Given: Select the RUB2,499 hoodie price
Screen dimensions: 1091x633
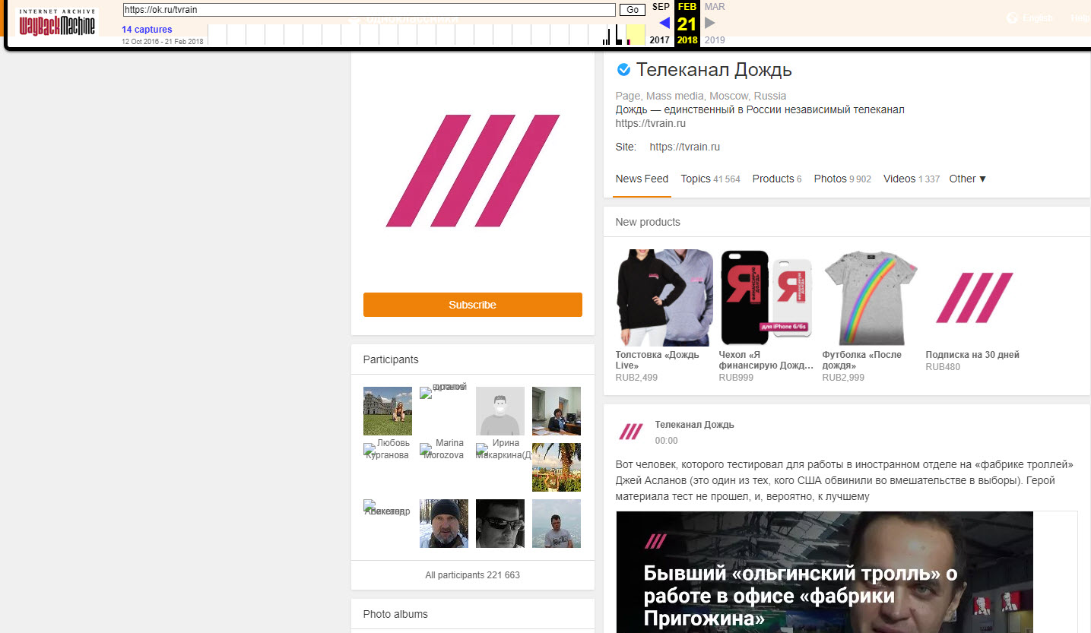Looking at the screenshot, I should point(636,377).
